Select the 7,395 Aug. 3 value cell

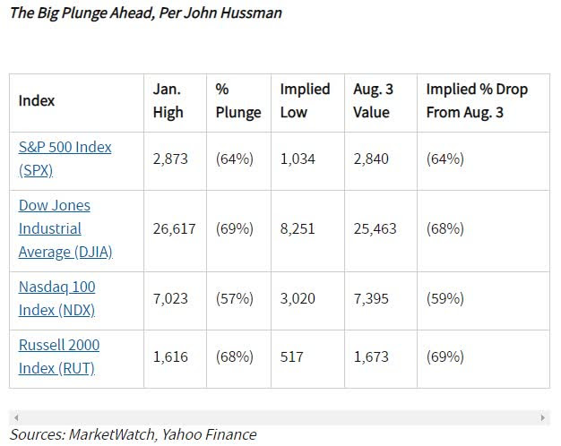pos(371,298)
